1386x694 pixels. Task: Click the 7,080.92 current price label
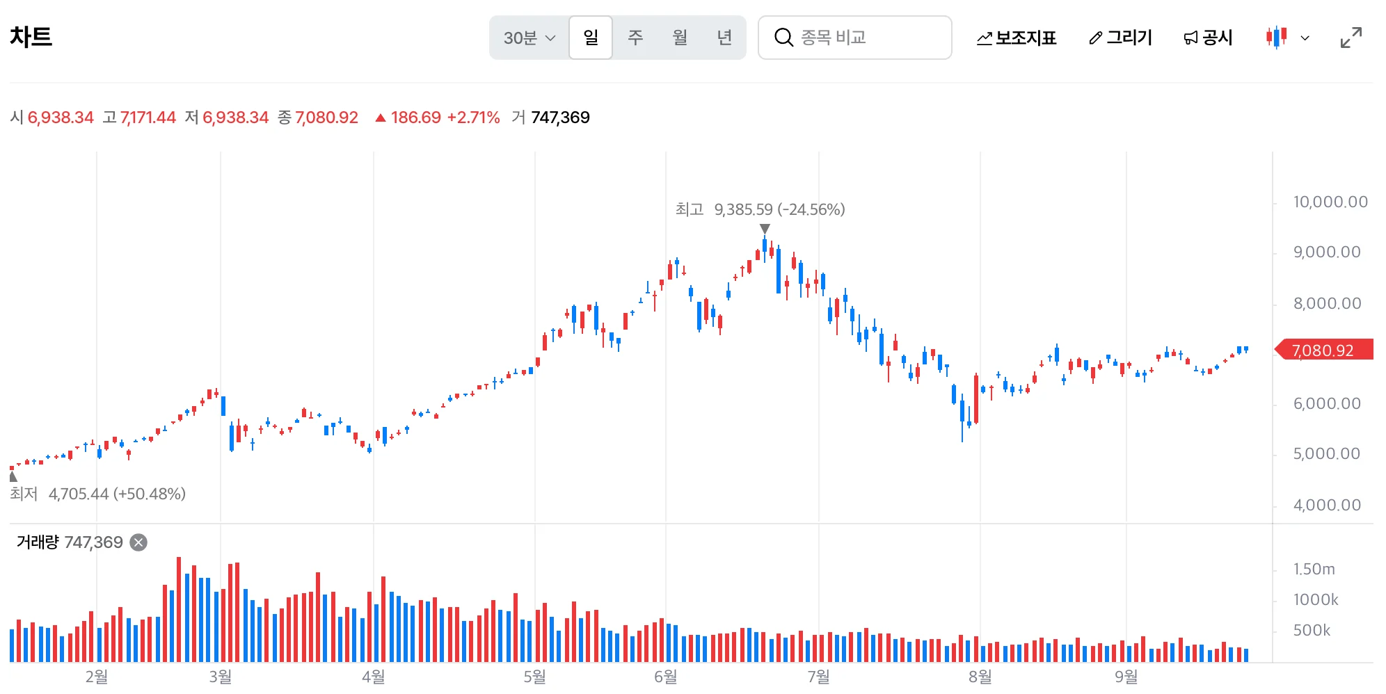[1323, 350]
